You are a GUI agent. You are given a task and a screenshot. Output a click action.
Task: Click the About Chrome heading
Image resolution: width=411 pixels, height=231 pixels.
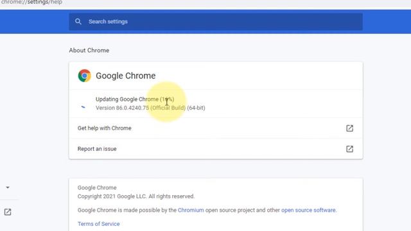pos(89,50)
